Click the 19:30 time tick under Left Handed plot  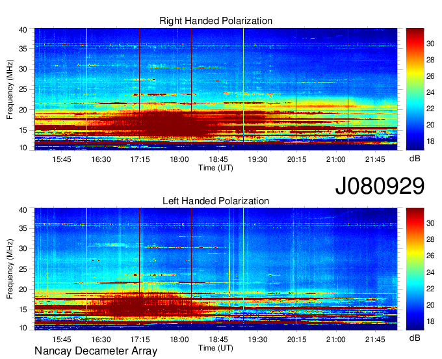point(257,339)
